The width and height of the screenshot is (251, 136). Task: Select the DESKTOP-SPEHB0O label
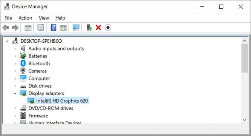pyautogui.click(x=41, y=41)
